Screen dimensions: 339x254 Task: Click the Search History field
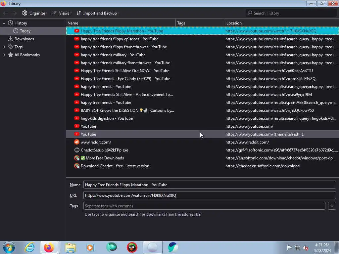291,13
